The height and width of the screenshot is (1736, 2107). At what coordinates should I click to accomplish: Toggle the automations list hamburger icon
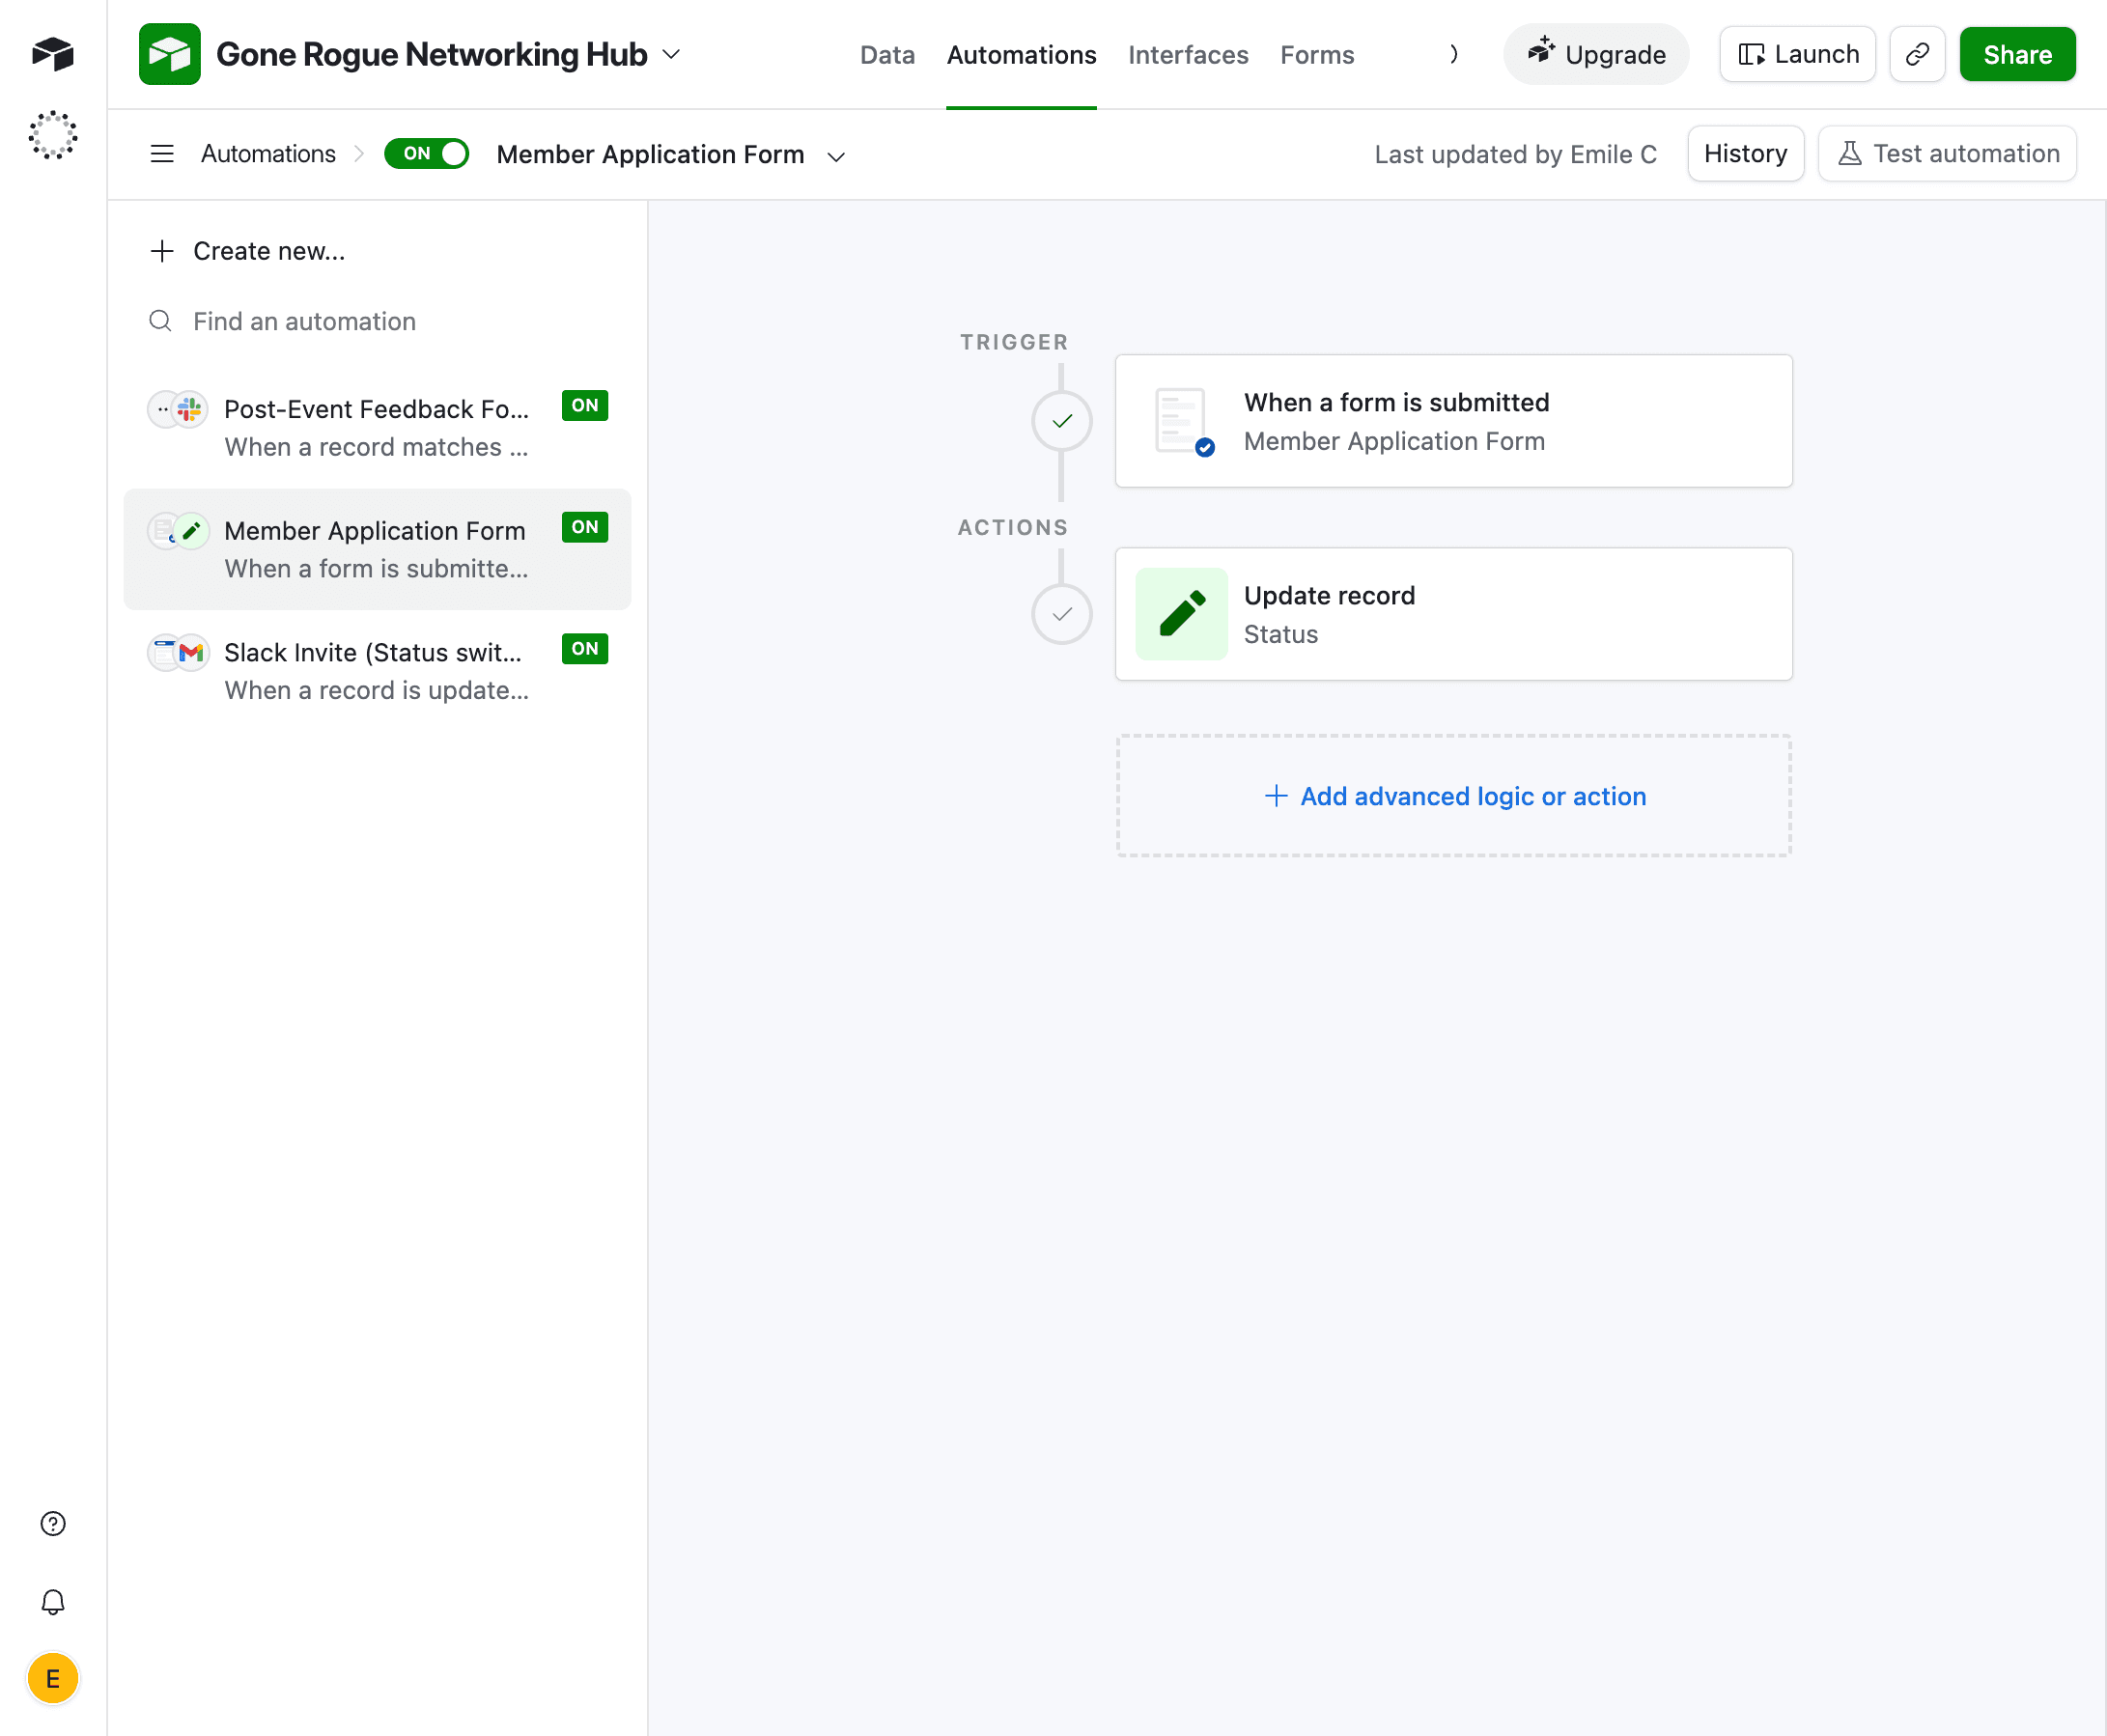pos(162,154)
